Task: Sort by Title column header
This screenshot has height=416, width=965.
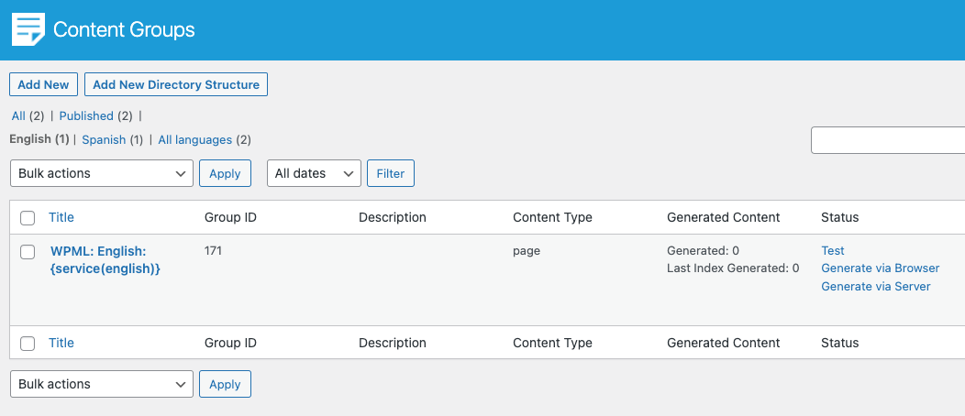Action: [61, 217]
